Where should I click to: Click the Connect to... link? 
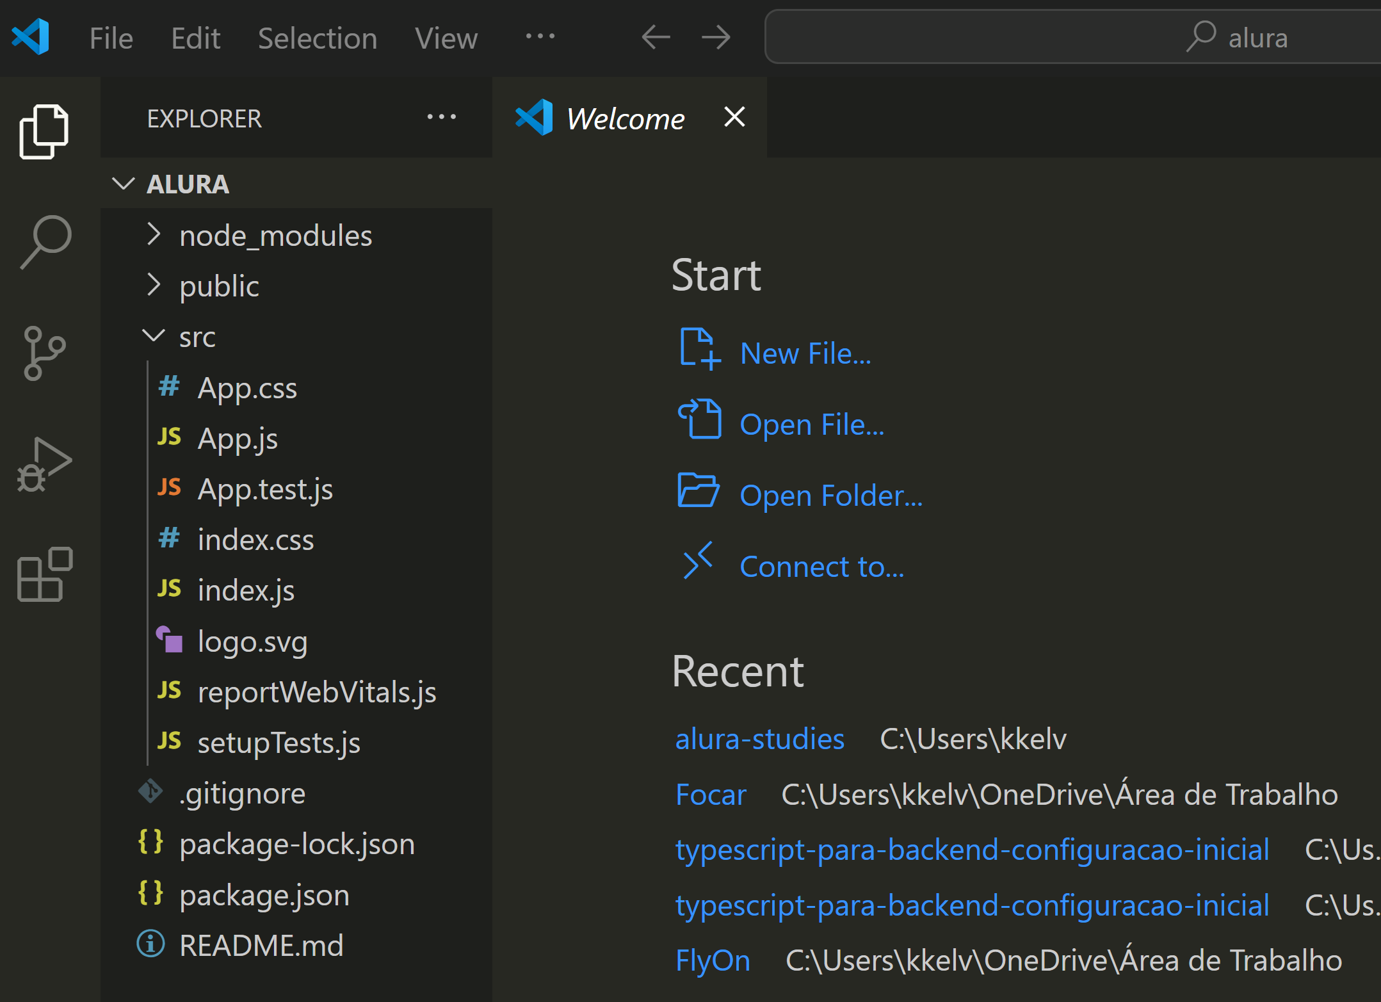[822, 567]
